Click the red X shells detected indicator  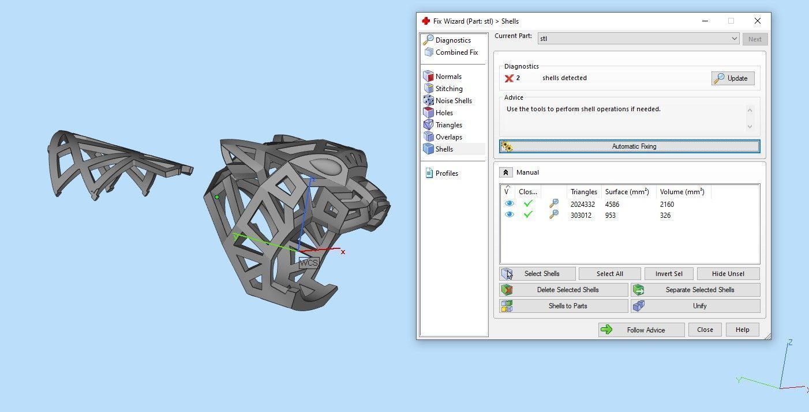[x=509, y=78]
